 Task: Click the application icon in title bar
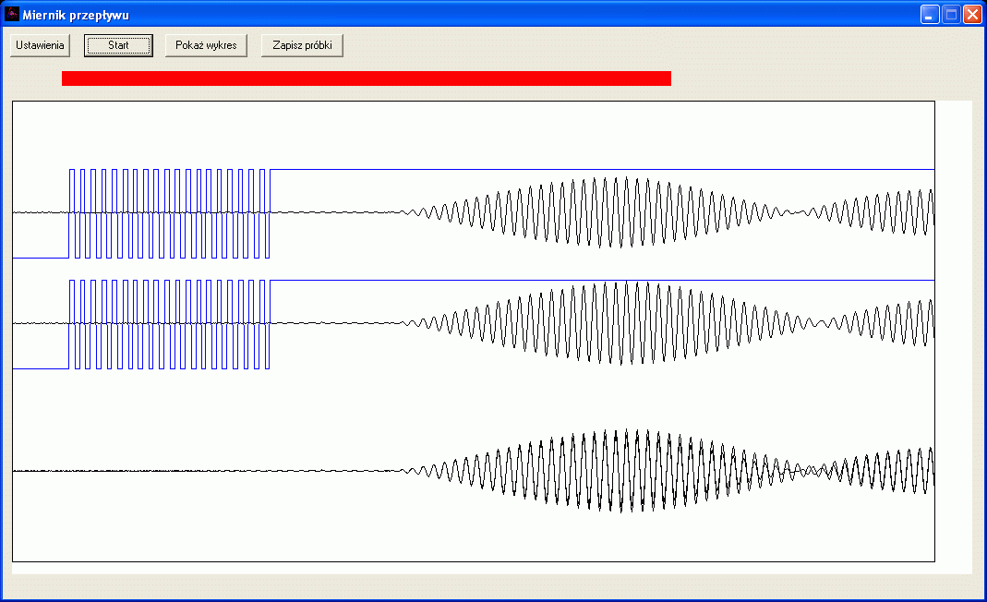click(x=12, y=14)
